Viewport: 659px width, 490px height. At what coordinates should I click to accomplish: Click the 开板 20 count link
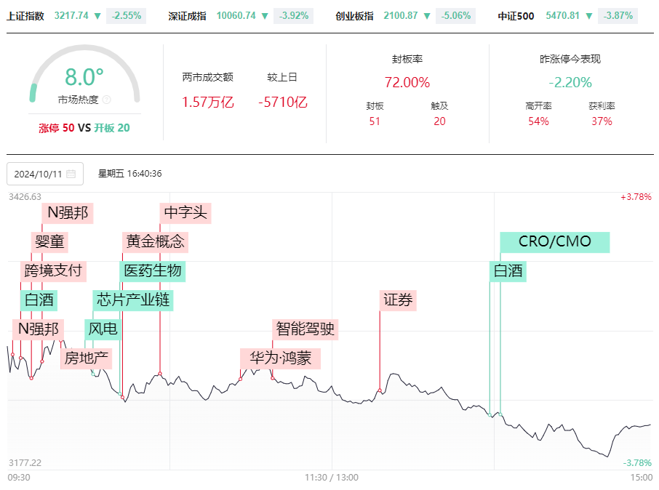112,128
